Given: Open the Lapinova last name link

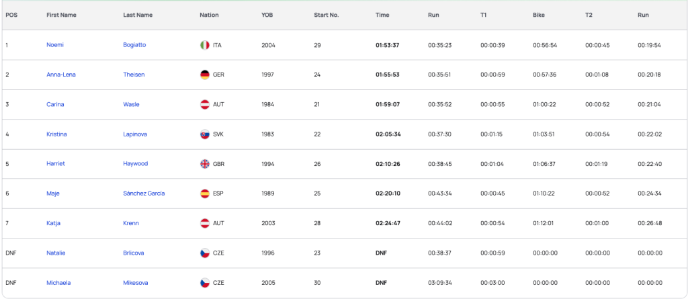Looking at the screenshot, I should pos(135,134).
